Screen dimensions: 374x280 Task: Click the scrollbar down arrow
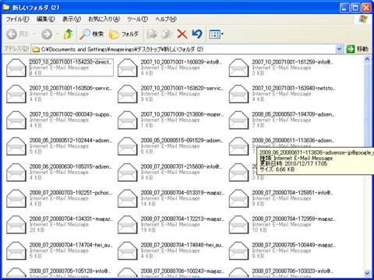coord(367,273)
